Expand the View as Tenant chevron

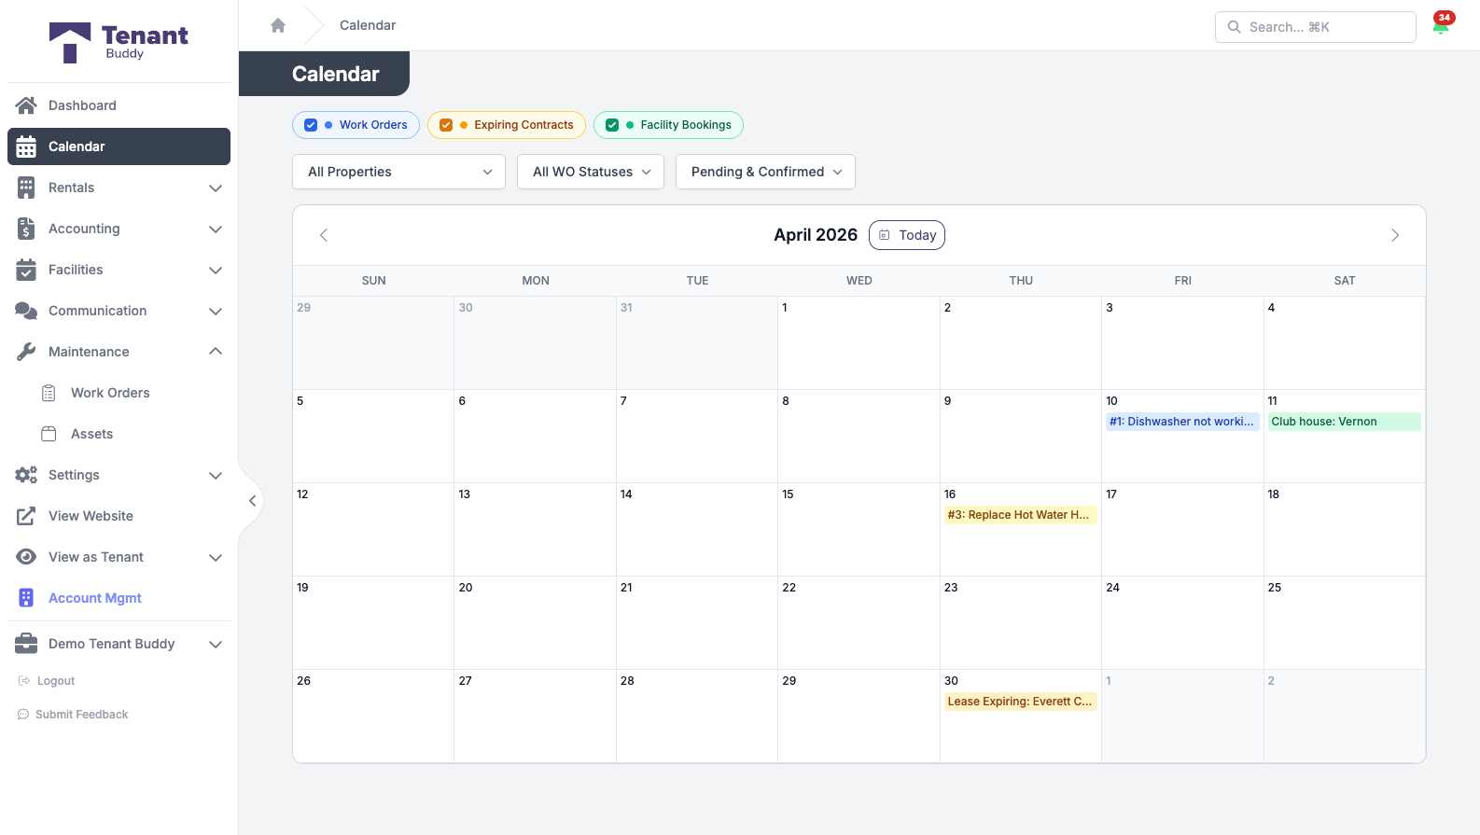[x=216, y=557]
